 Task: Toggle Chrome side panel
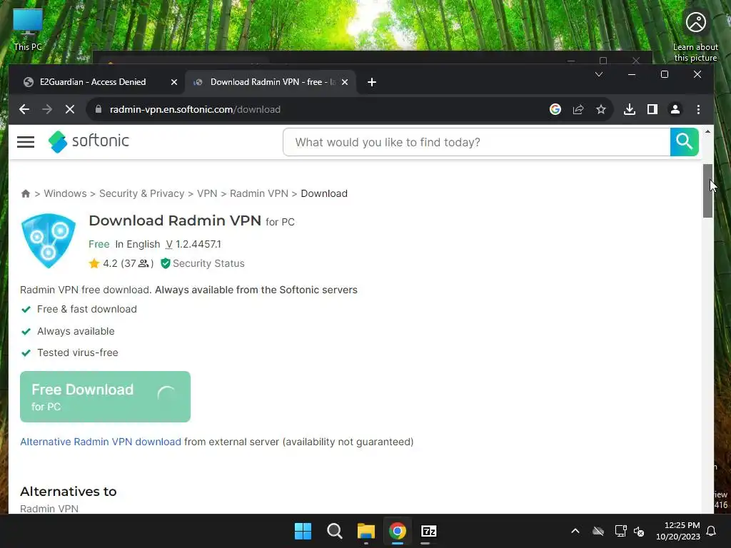click(652, 109)
